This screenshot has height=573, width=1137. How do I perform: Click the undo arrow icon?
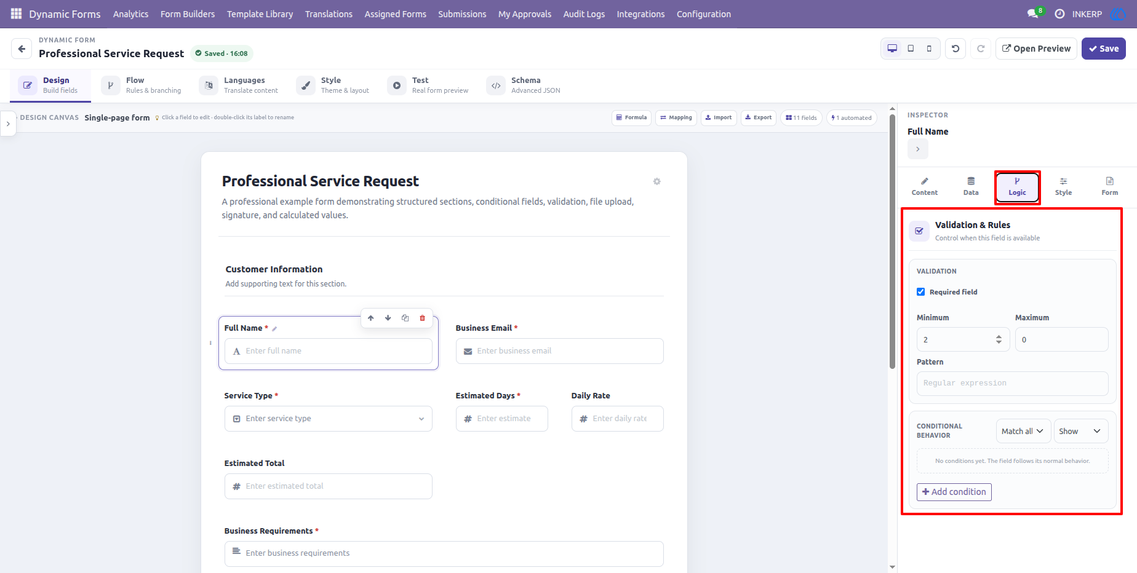coord(955,49)
